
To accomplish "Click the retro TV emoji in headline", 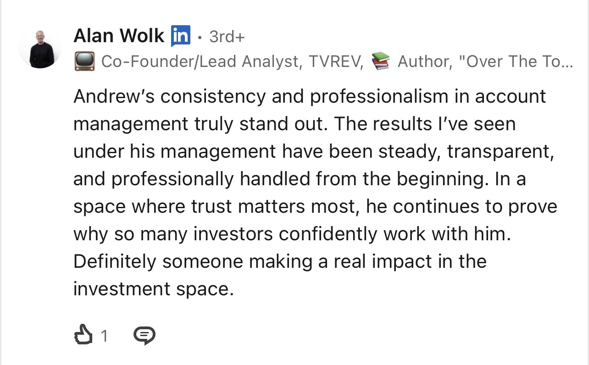I will (x=84, y=61).
